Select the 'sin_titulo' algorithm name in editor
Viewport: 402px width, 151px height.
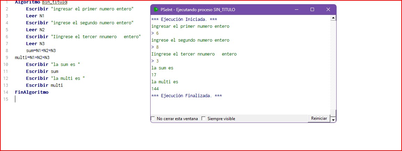(55, 2)
